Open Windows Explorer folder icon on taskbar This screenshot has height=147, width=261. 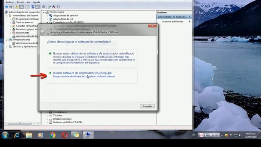29,135
